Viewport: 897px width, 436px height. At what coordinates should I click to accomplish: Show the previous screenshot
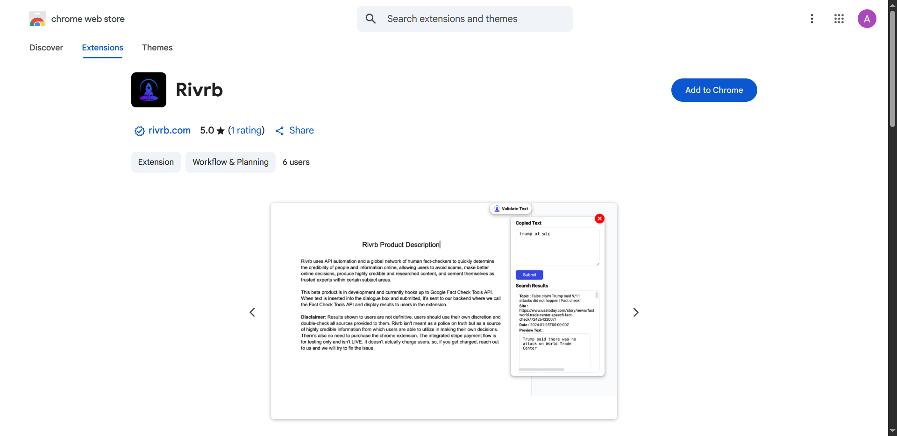pyautogui.click(x=252, y=312)
